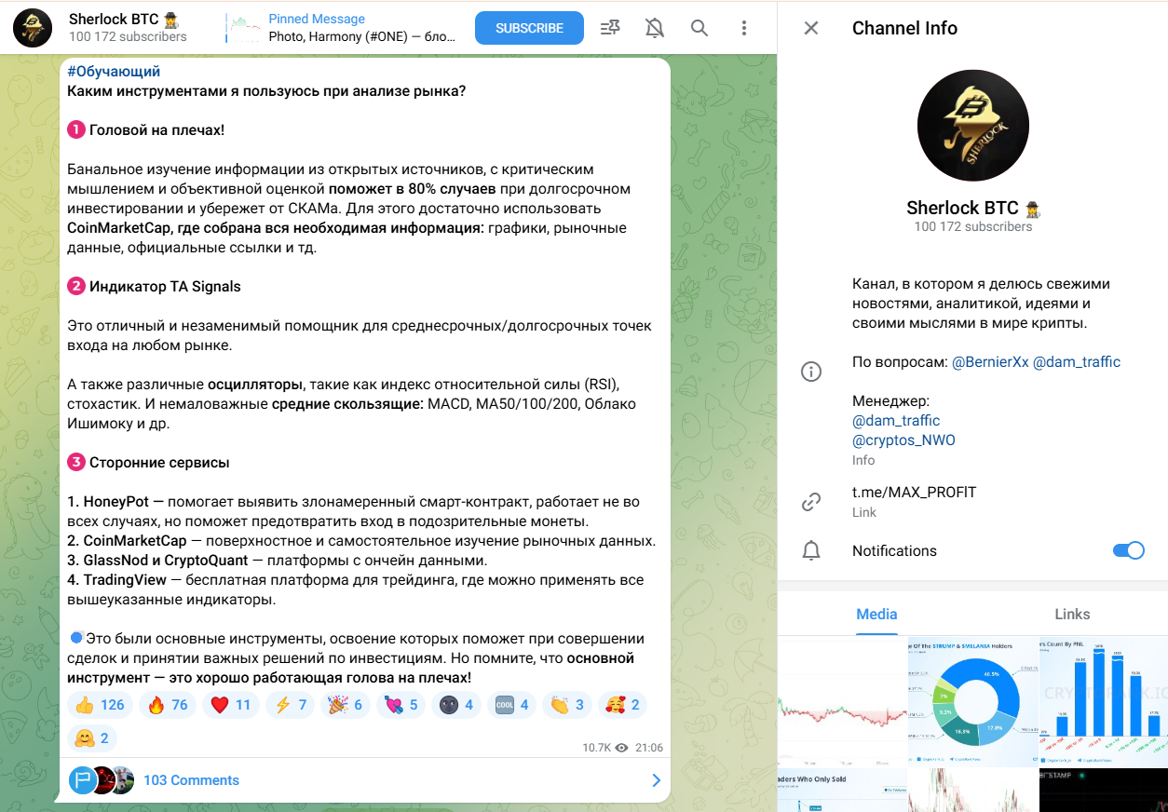
Task: Open 103 Comments thread
Action: point(365,780)
